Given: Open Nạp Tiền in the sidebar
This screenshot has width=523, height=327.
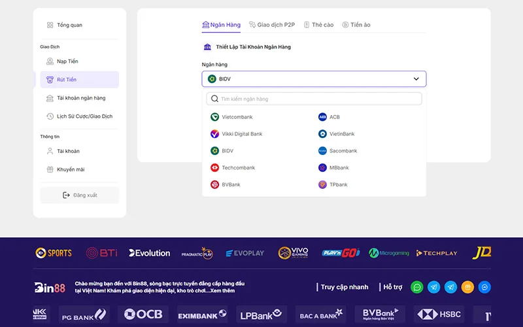Looking at the screenshot, I should [67, 61].
